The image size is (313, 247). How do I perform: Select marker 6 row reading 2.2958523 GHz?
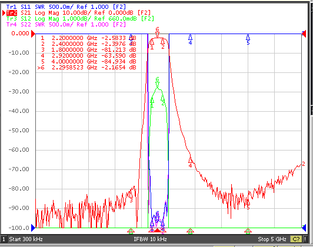pos(86,68)
